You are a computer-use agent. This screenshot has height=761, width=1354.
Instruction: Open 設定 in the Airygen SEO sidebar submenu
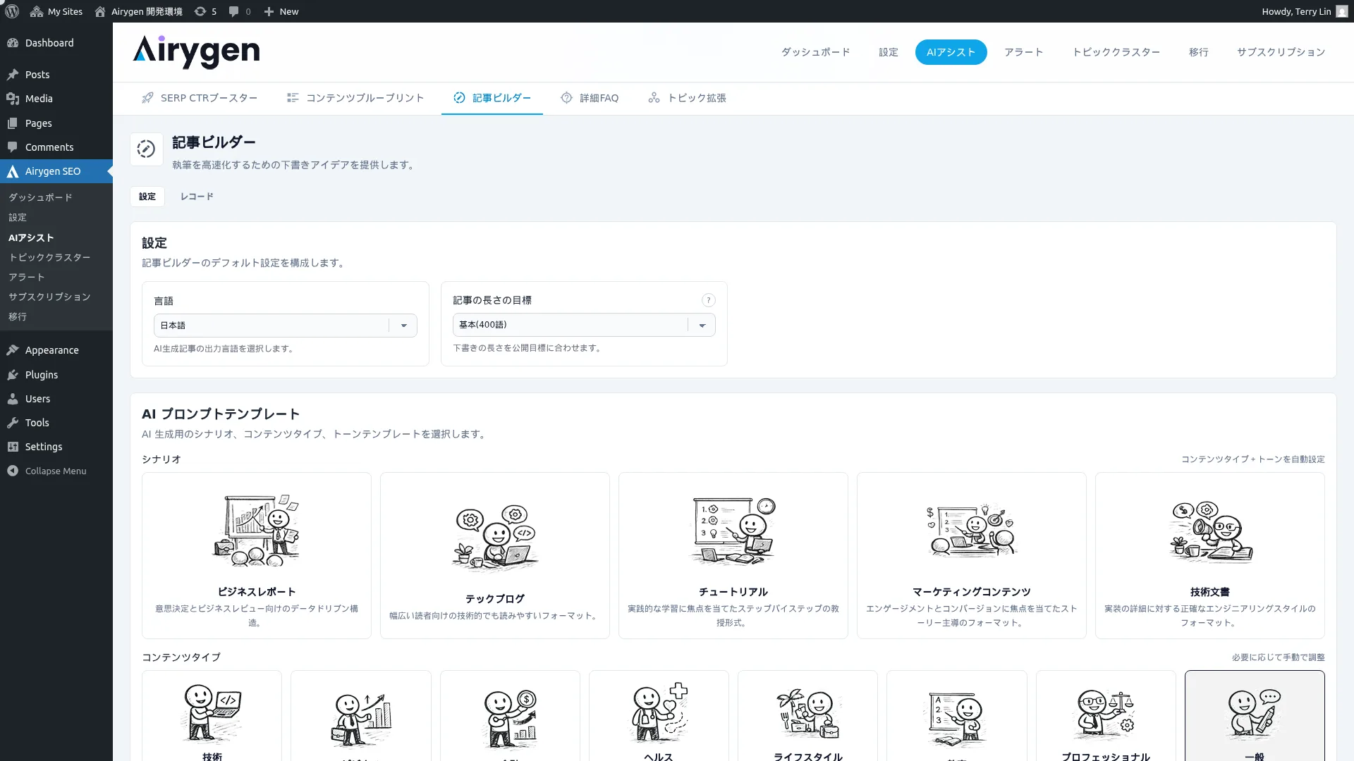tap(18, 218)
